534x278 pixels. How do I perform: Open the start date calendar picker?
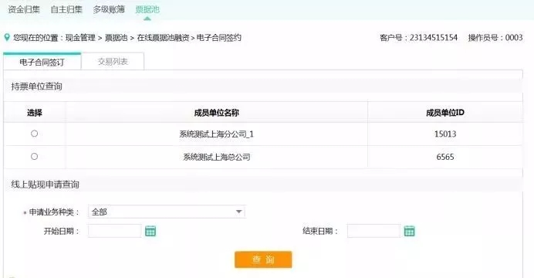[150, 231]
